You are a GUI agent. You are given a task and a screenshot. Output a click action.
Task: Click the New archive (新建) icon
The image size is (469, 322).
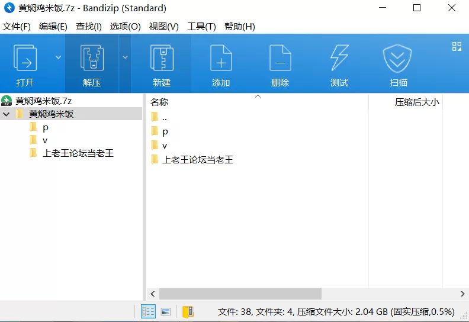(162, 57)
